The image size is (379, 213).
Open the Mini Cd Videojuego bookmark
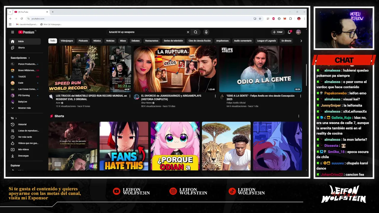(x=51, y=24)
